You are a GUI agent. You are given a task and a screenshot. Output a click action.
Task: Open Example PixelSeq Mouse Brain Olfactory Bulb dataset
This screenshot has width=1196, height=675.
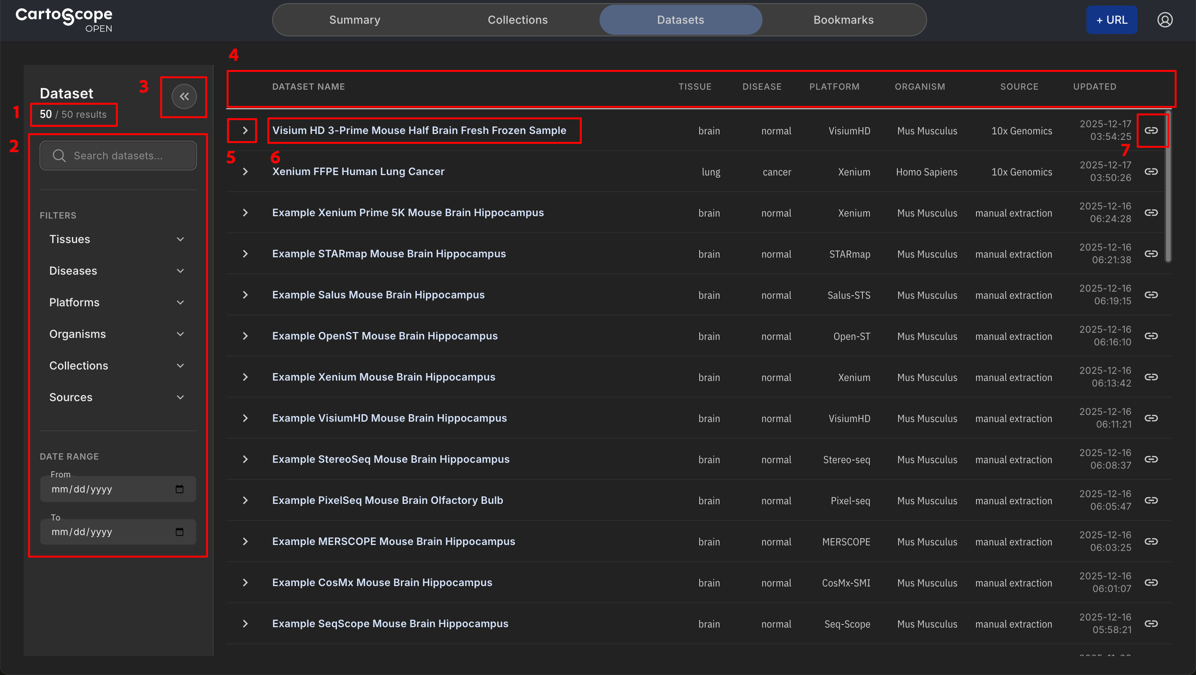click(x=387, y=500)
